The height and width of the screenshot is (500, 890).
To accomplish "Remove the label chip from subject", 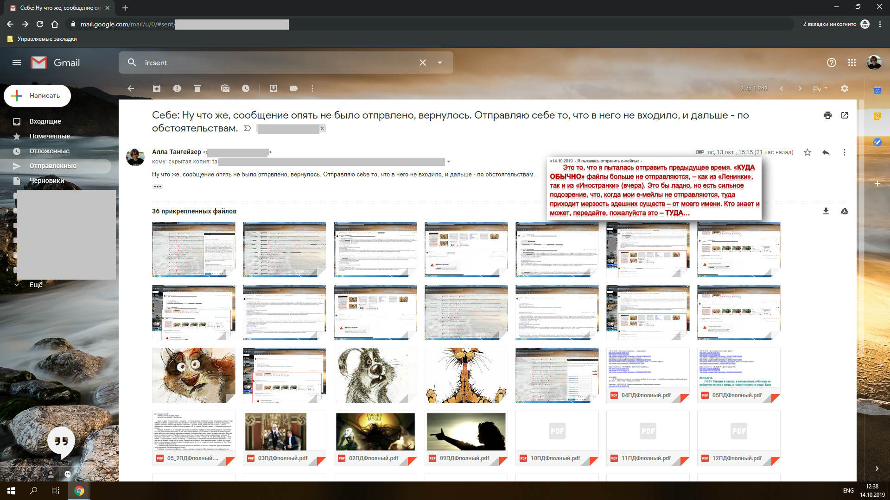I will click(322, 128).
